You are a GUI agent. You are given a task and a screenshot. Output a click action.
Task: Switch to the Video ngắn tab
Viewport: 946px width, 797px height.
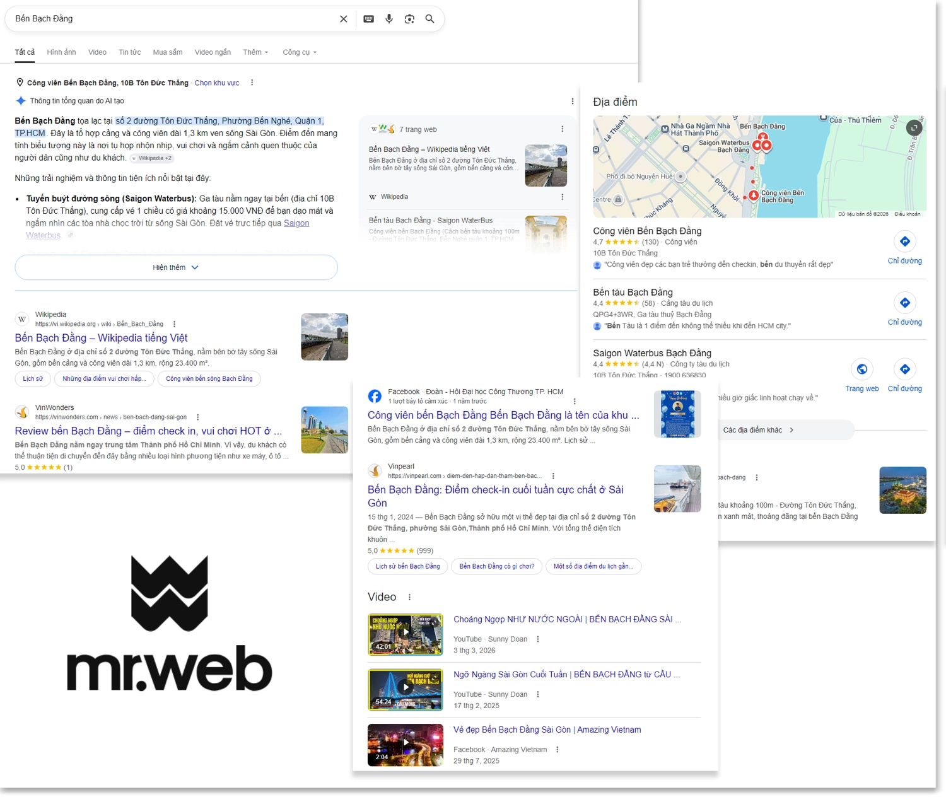213,52
